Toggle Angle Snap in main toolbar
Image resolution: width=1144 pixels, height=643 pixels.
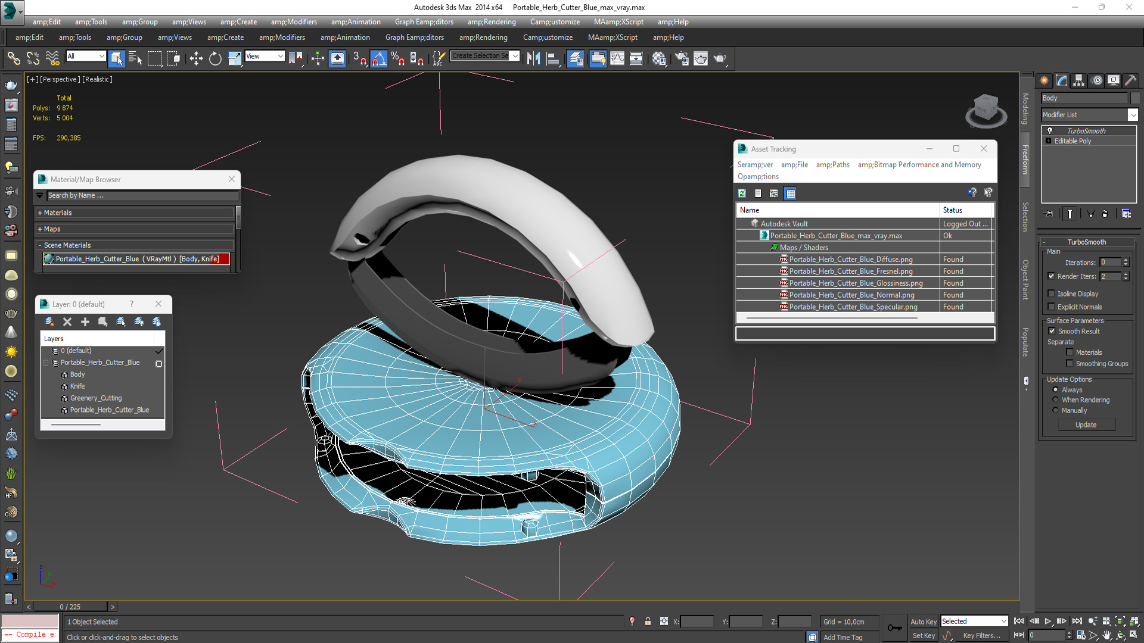(x=378, y=58)
